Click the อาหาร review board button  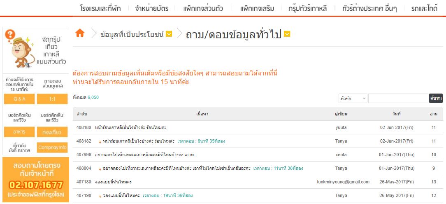click(x=19, y=132)
